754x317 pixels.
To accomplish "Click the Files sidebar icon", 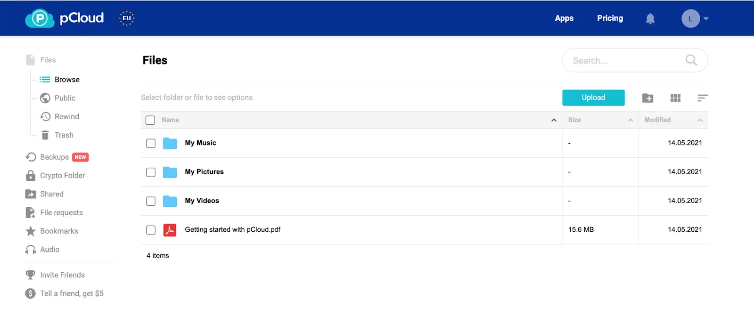I will 30,60.
